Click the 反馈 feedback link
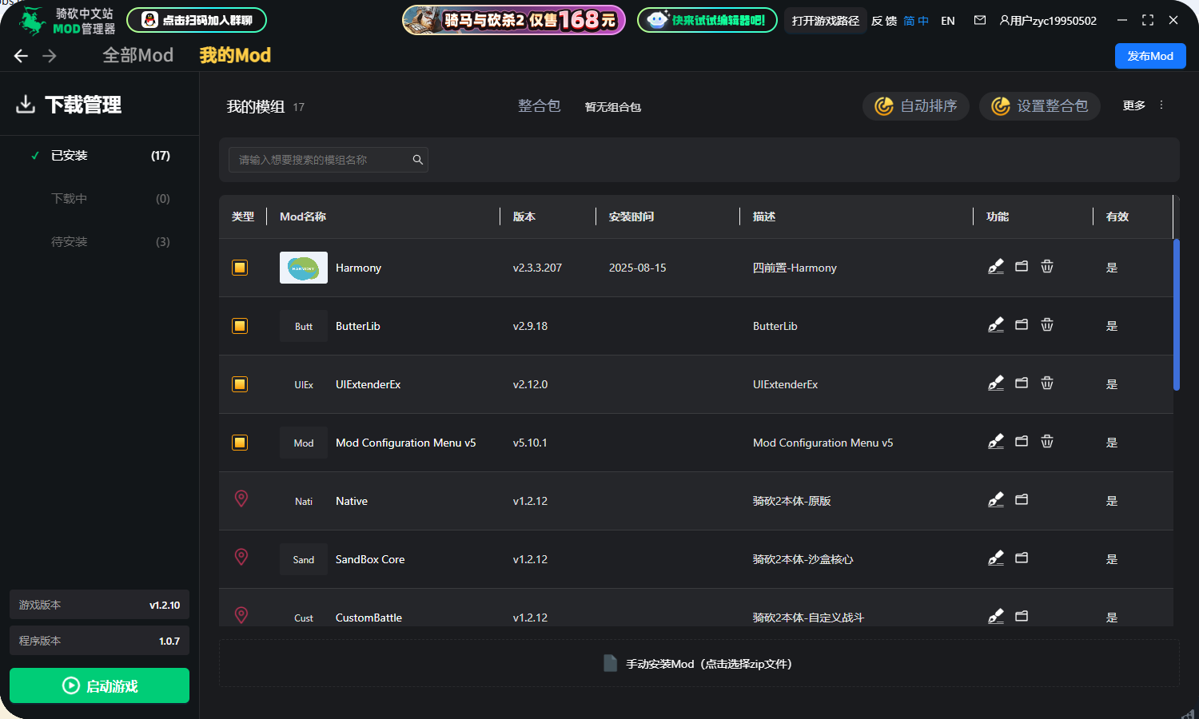The width and height of the screenshot is (1199, 719). [884, 21]
